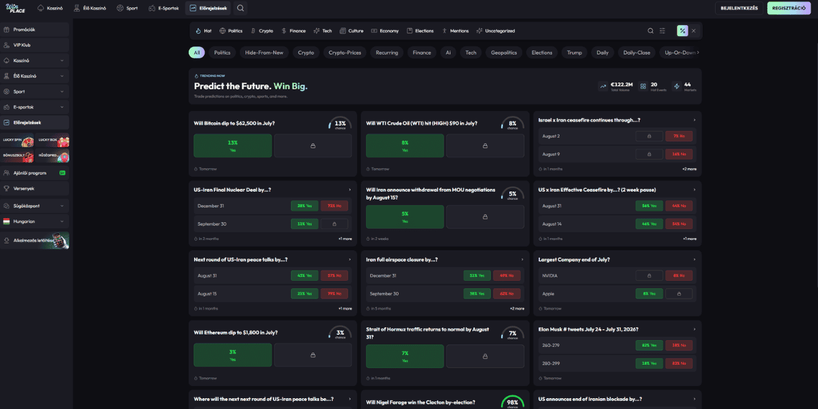Bet 72% No on December 31 nuclear deal
Viewport: 818px width, 409px height.
tap(334, 206)
